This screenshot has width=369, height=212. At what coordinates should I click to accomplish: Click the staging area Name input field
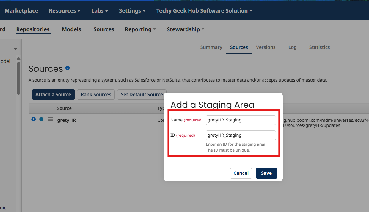coord(241,120)
